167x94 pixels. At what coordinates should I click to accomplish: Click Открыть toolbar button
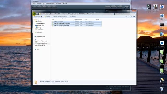tap(47, 17)
